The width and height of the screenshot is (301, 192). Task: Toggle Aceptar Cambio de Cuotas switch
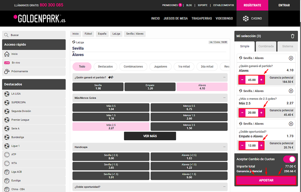289,159
